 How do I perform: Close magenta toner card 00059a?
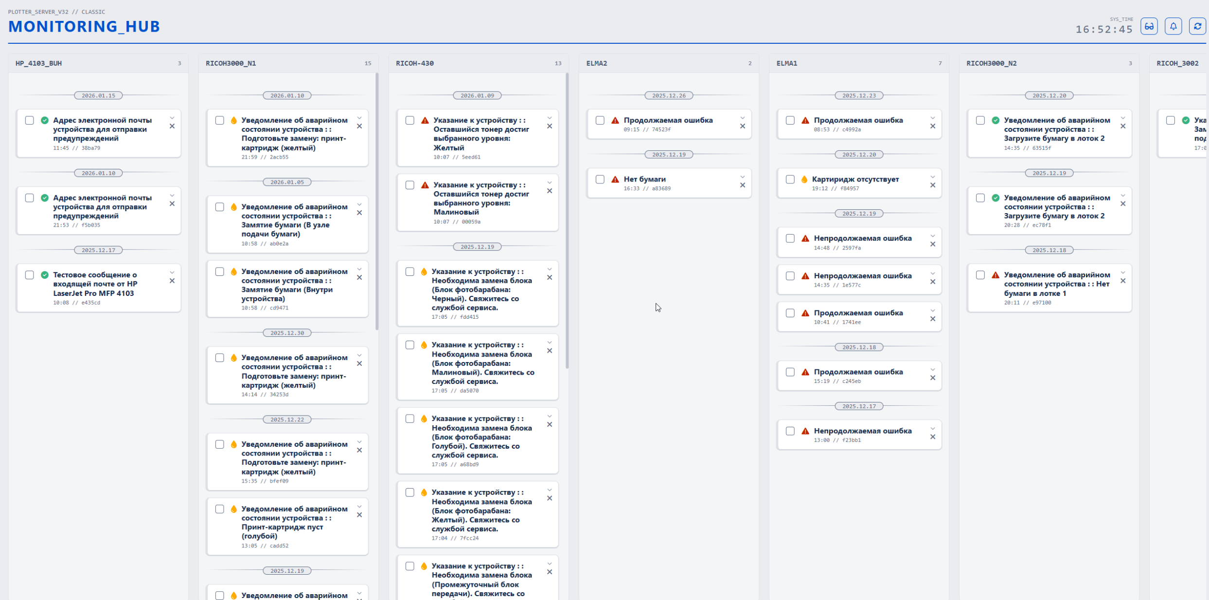click(550, 191)
